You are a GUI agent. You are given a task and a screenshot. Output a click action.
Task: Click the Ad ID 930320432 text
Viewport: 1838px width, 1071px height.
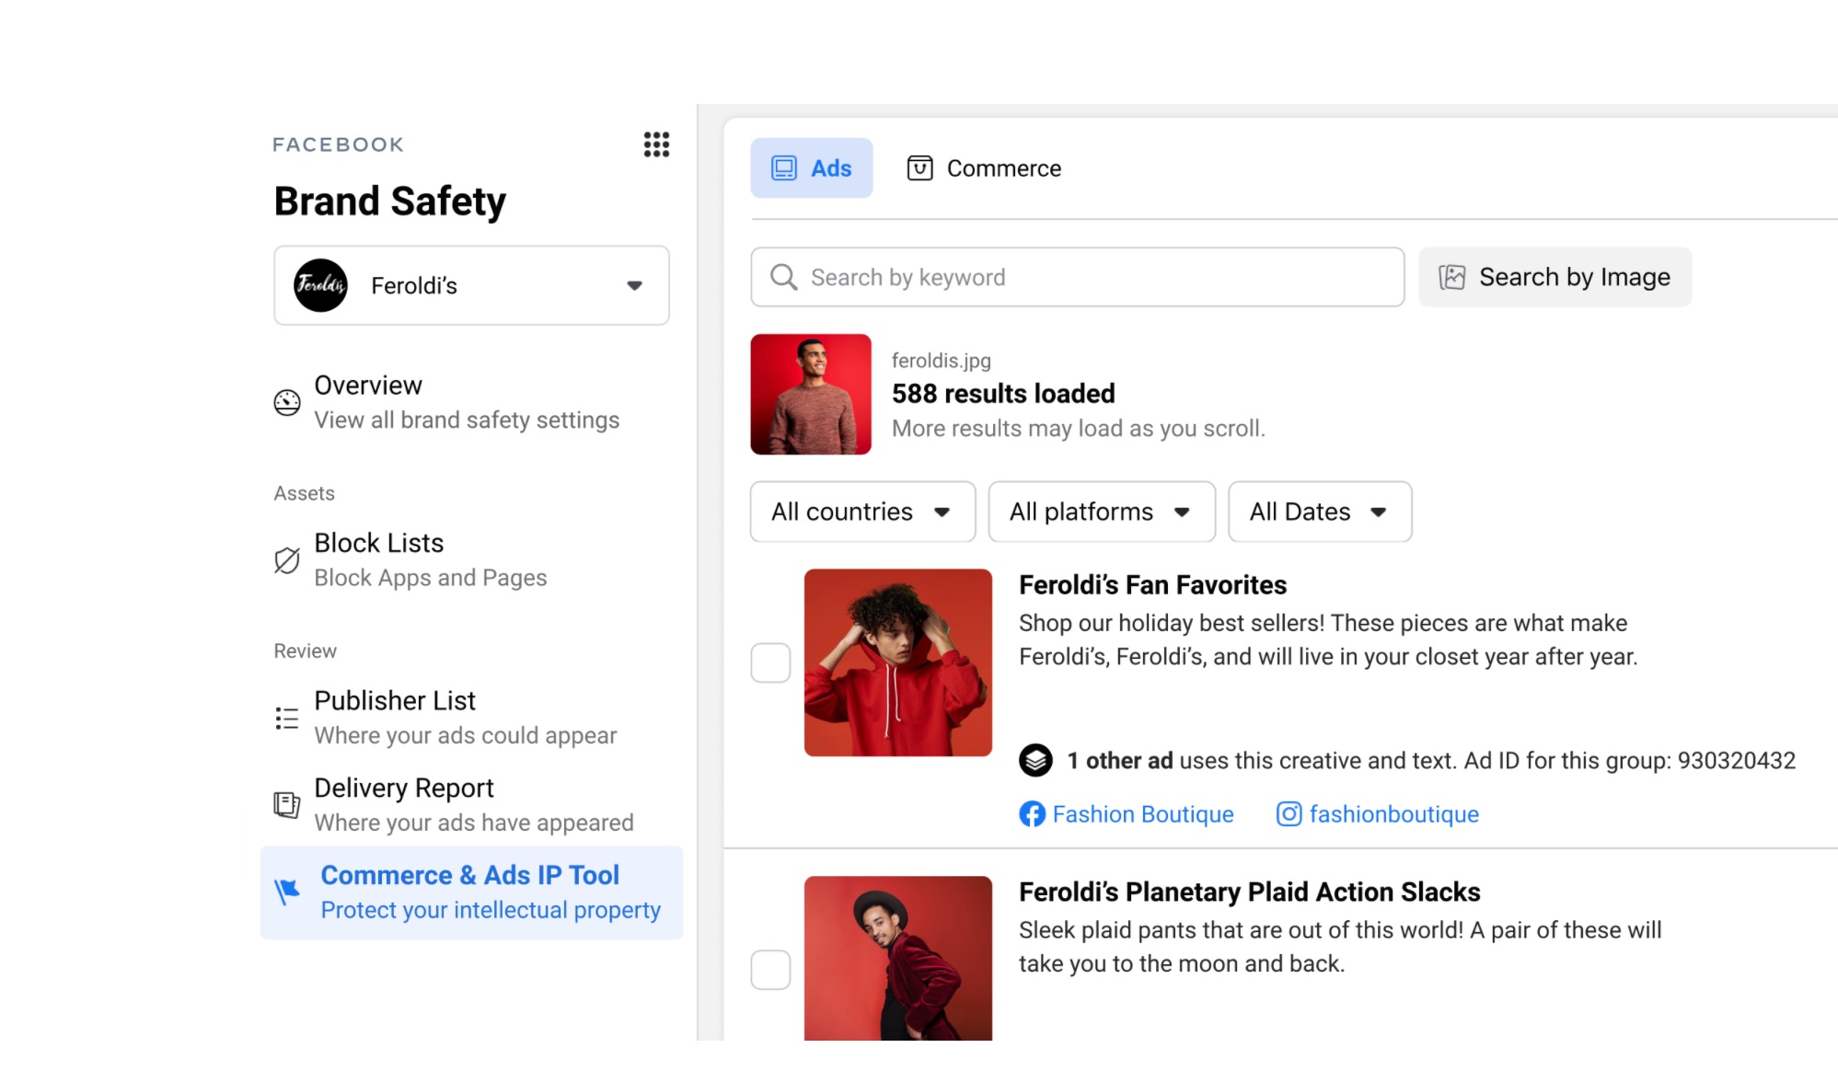click(x=1630, y=761)
